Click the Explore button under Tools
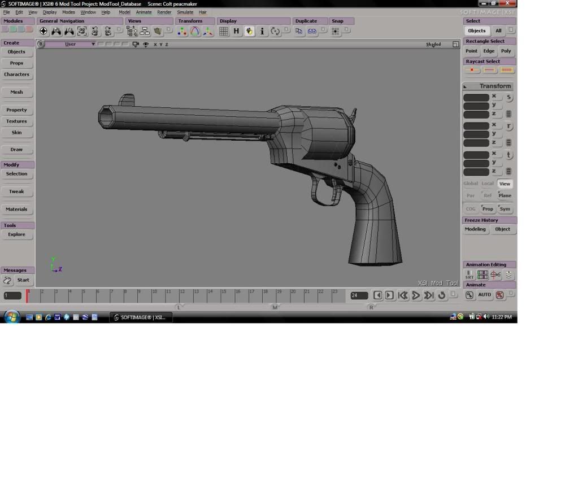Screen dimensions: 578x484 16,234
